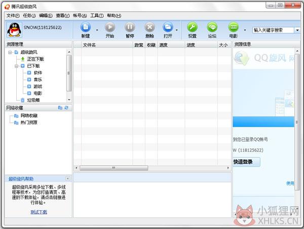304x229 pixels.
Task: Open the 帮助(H) menu
Action: tap(114, 16)
